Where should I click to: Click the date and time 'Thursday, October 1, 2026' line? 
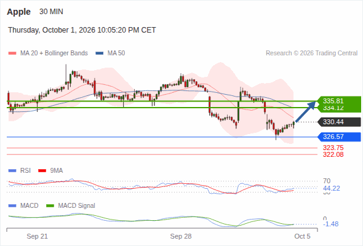[x=82, y=30]
